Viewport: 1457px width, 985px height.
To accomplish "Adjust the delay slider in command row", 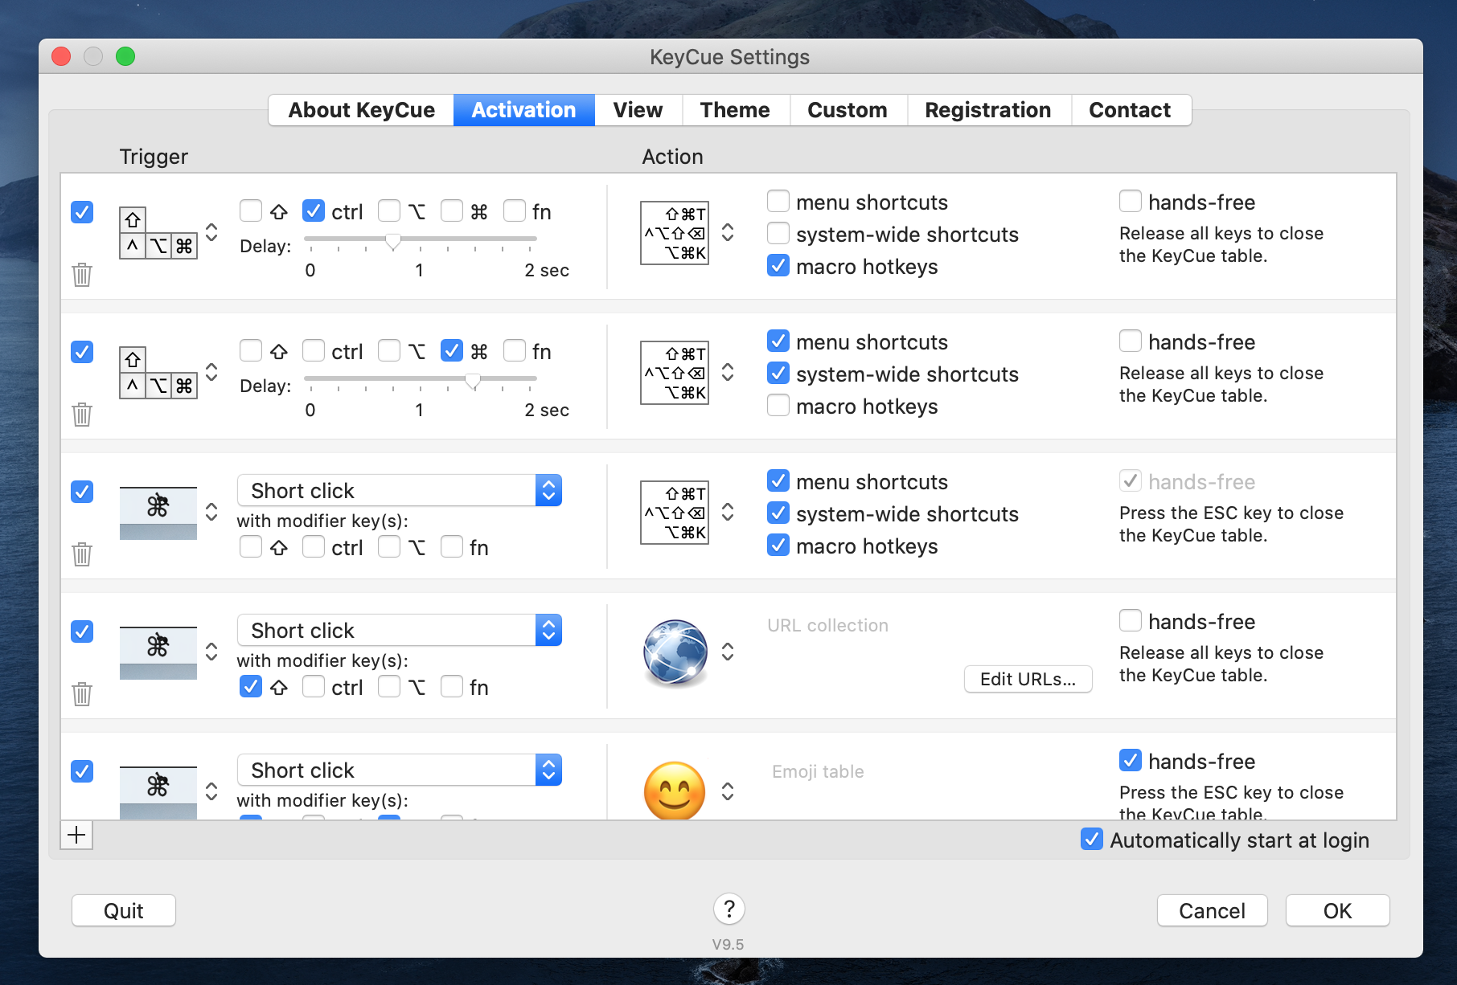I will coord(473,380).
